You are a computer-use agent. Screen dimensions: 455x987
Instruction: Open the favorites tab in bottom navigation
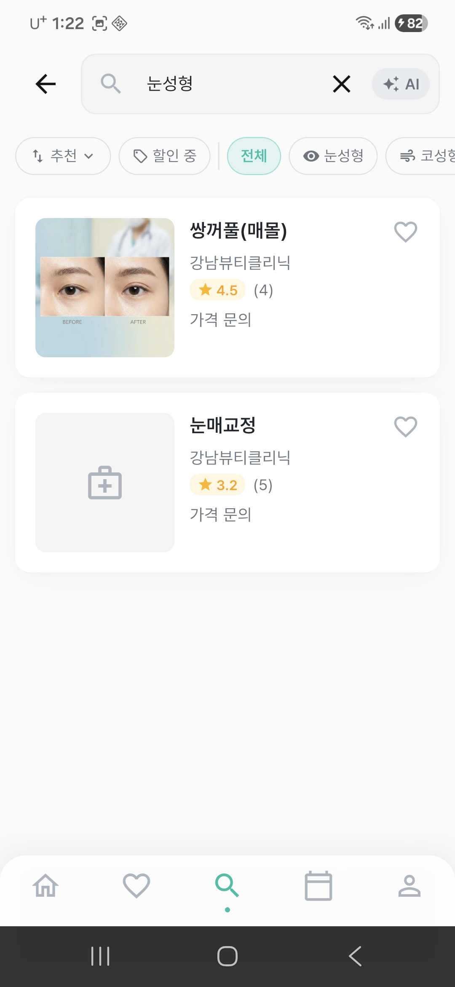coord(136,885)
